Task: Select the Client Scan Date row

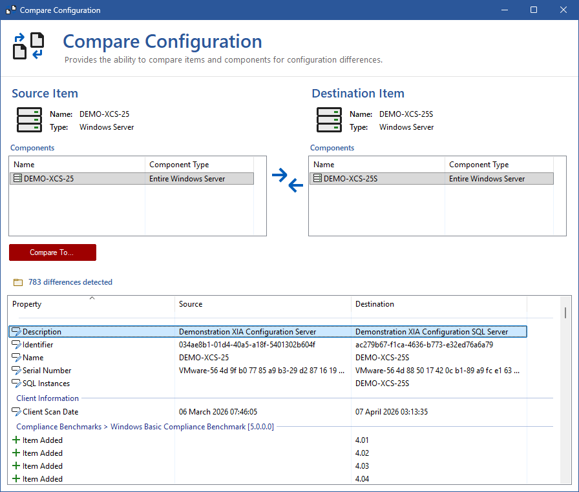Action: [x=50, y=412]
